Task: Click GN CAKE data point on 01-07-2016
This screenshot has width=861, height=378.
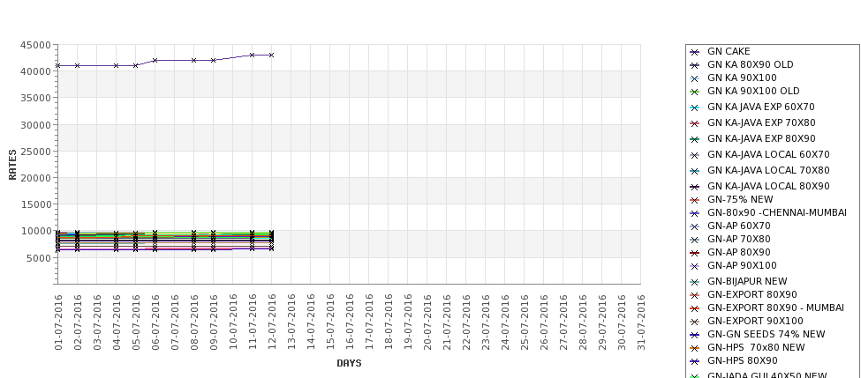Action: (x=57, y=66)
